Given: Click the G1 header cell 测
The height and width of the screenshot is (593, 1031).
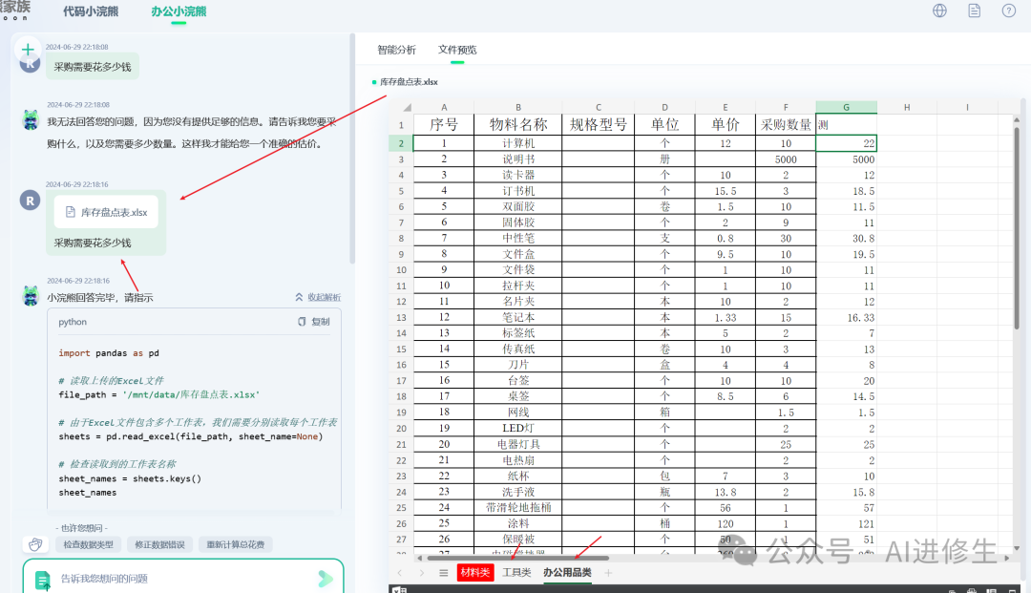Looking at the screenshot, I should 846,124.
